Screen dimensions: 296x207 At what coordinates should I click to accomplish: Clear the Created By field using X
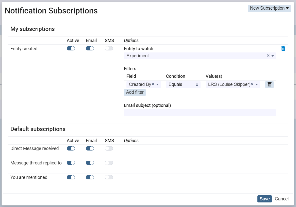[153, 84]
